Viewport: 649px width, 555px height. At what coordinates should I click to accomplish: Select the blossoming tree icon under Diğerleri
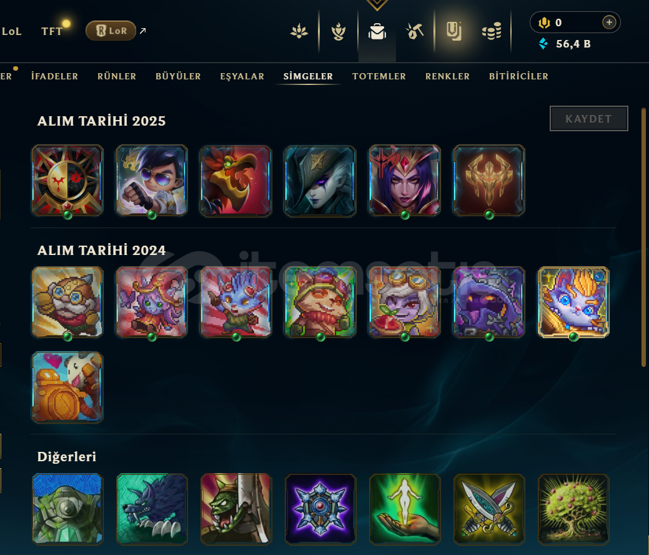click(x=573, y=509)
